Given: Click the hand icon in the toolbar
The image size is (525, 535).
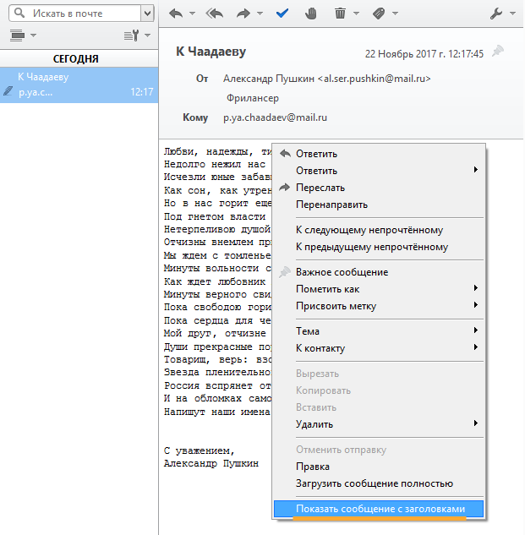Looking at the screenshot, I should (310, 14).
